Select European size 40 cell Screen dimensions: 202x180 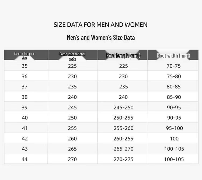(25, 118)
